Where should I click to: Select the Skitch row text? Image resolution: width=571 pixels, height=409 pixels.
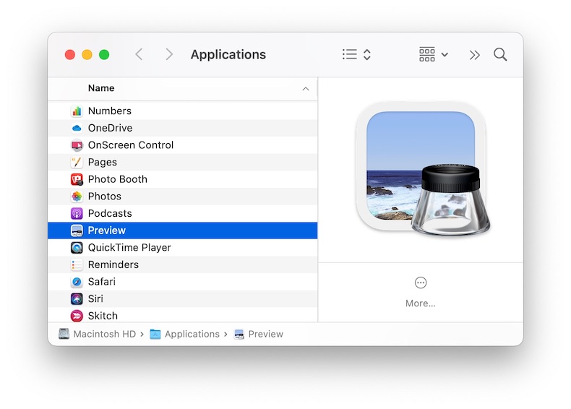point(103,316)
